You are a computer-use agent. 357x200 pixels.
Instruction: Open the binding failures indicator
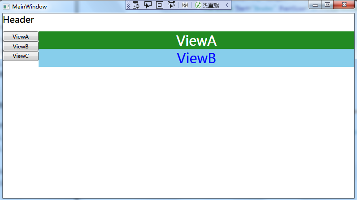click(185, 5)
